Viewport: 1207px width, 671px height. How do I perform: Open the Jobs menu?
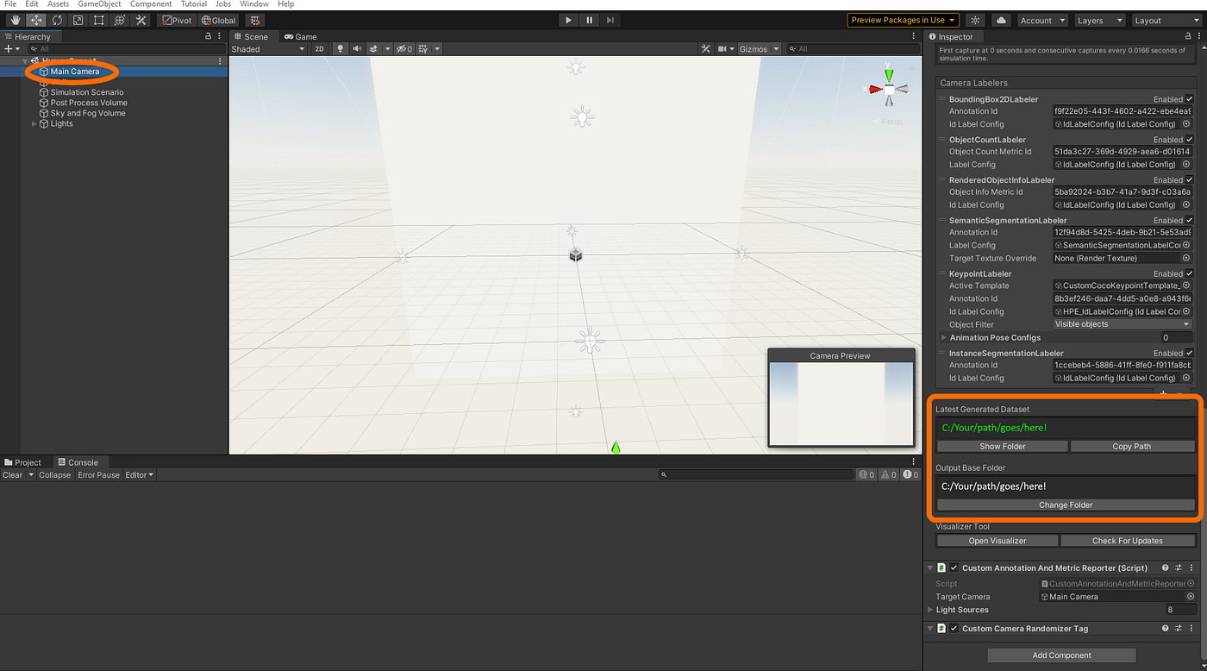click(x=223, y=4)
